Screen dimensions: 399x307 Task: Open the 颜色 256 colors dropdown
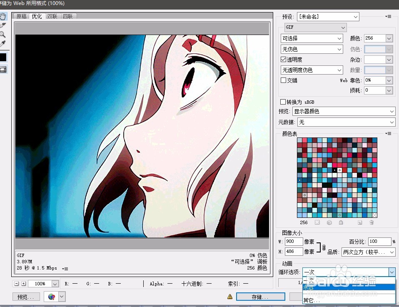coord(389,38)
